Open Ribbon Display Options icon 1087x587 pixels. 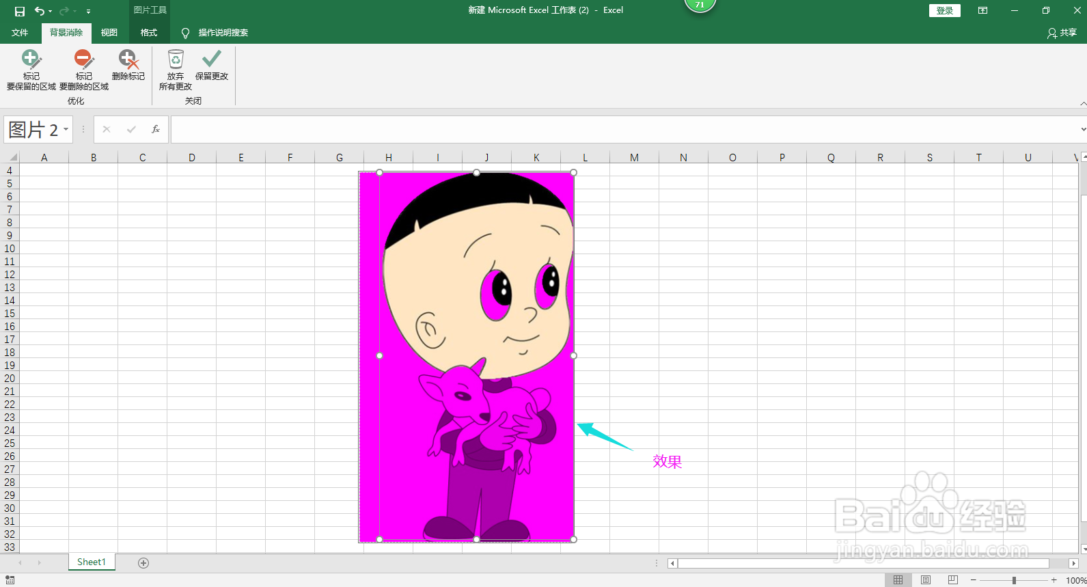[x=982, y=11]
